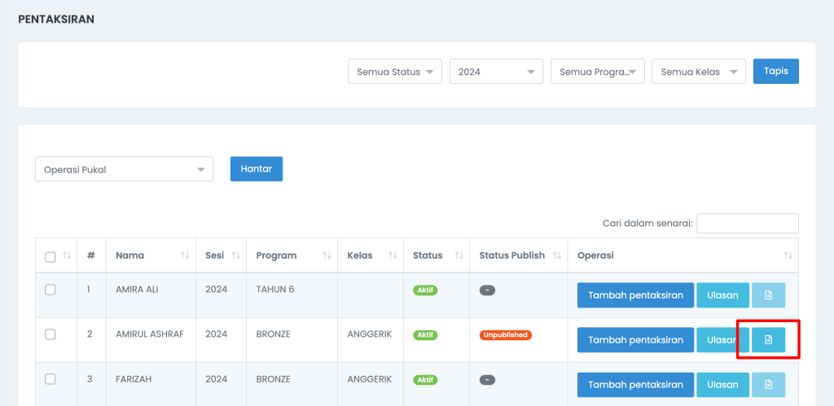Image resolution: width=834 pixels, height=406 pixels.
Task: Click the Tapis filter button
Action: [776, 72]
